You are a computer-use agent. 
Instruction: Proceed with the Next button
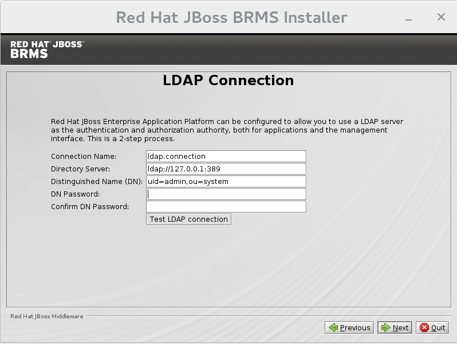[395, 328]
